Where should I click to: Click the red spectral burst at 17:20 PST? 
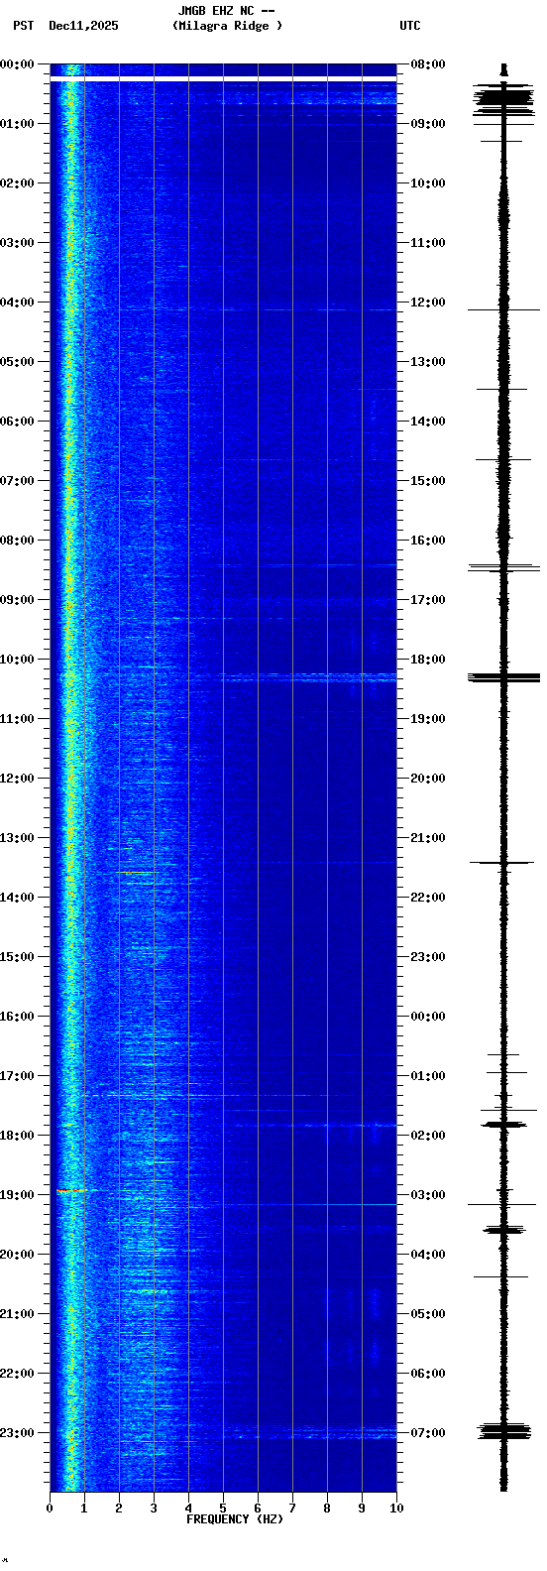pyautogui.click(x=99, y=1095)
